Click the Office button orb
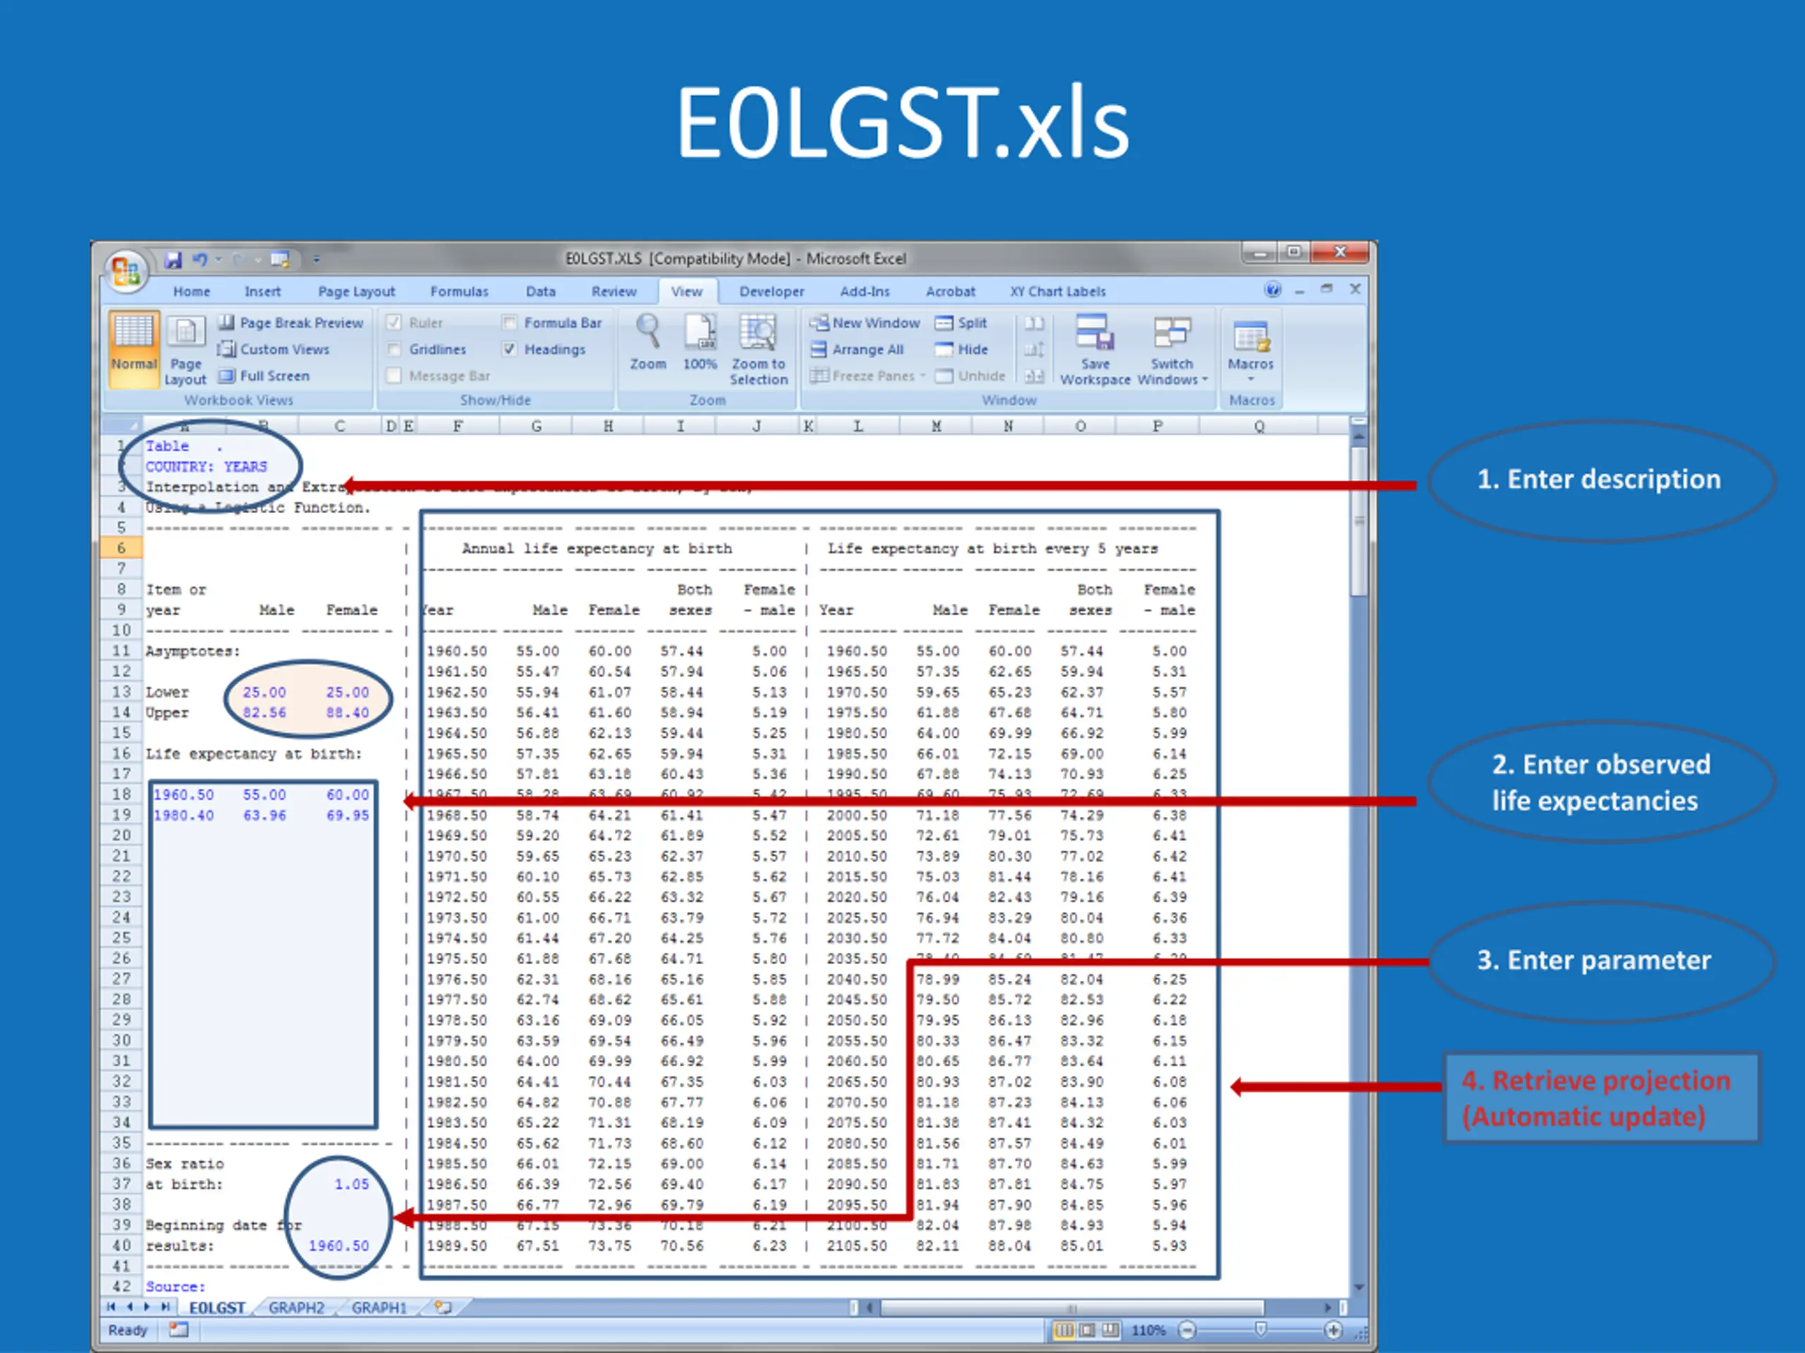The width and height of the screenshot is (1805, 1353). click(126, 271)
